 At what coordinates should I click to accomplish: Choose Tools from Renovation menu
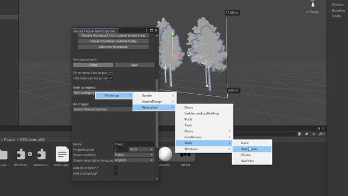tap(204, 125)
